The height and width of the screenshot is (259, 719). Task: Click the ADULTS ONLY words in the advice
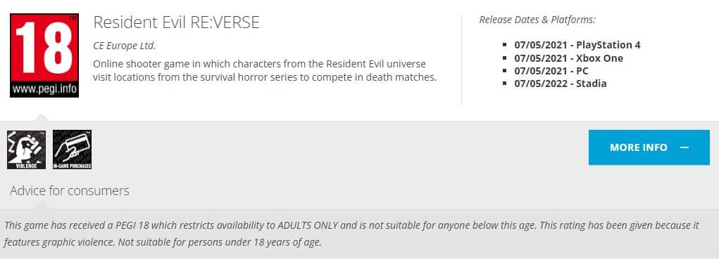[x=309, y=225]
